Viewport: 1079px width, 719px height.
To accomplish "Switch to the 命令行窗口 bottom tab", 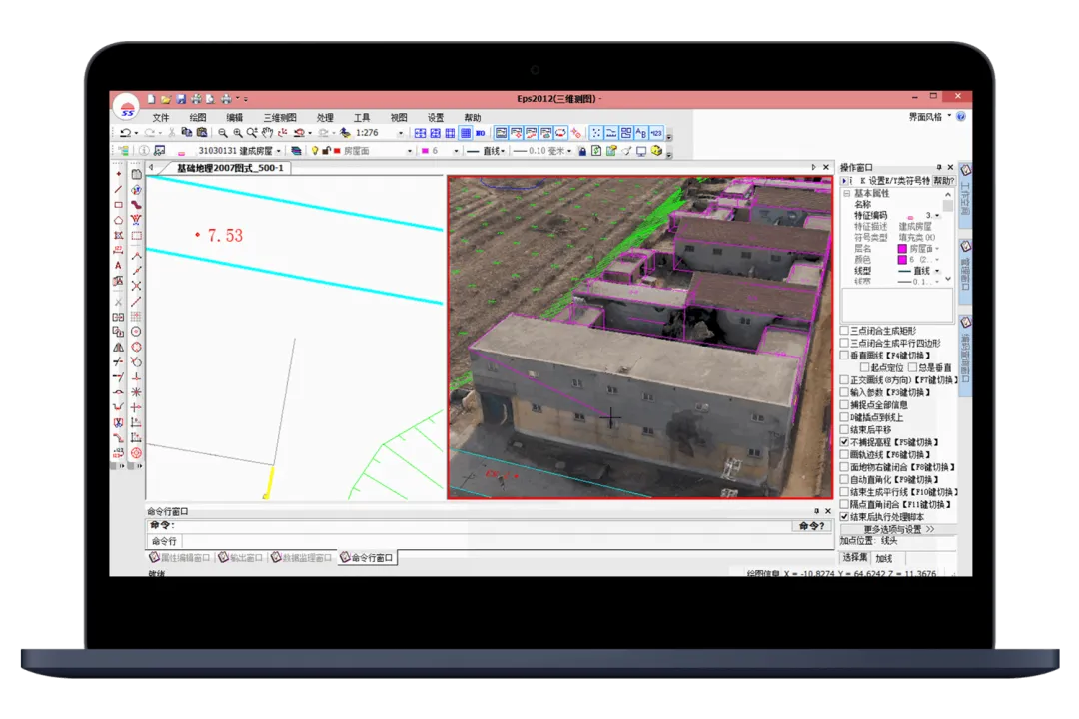I will click(367, 557).
